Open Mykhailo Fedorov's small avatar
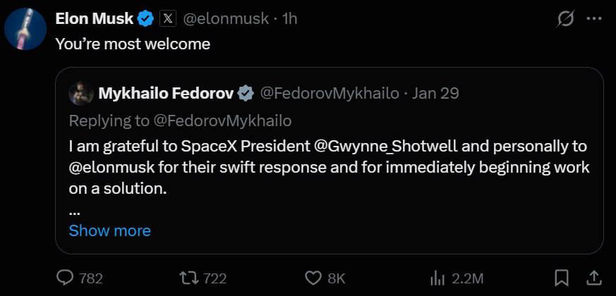The width and height of the screenshot is (616, 296). [x=82, y=92]
